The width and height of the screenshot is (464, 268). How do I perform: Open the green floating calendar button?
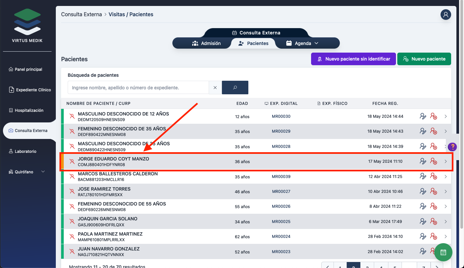[443, 252]
